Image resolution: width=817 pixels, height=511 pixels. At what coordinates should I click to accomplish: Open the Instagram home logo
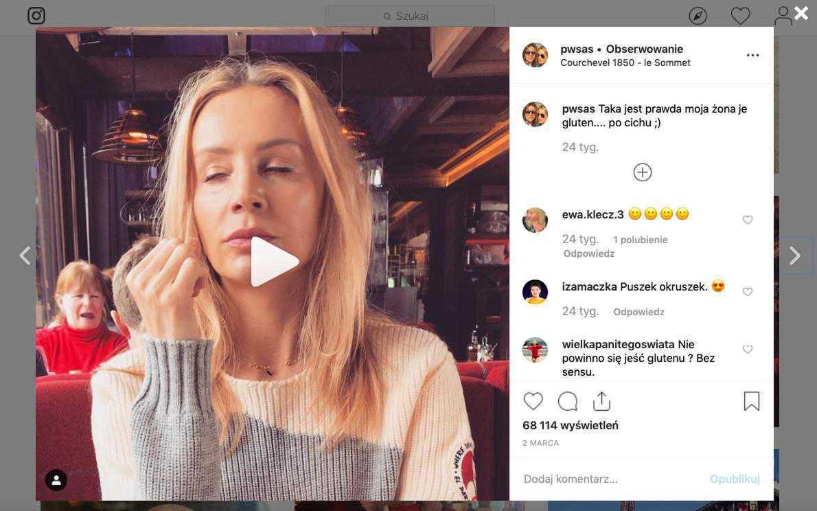(36, 16)
